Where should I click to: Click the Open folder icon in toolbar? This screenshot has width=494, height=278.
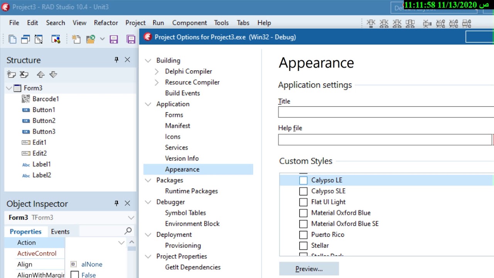pyautogui.click(x=90, y=39)
